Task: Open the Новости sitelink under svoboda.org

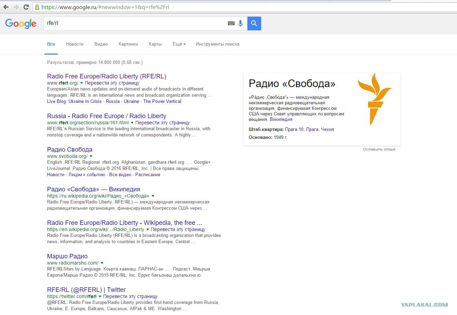Action: pyautogui.click(x=56, y=175)
